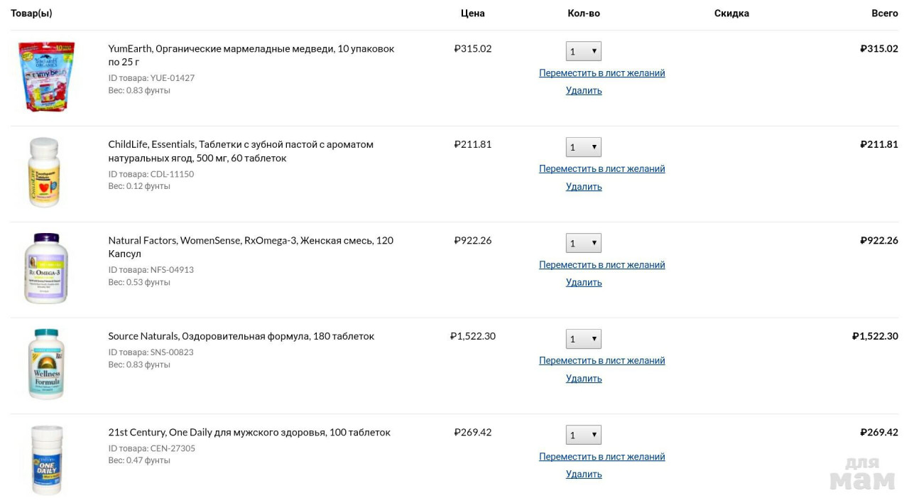Click the ChildLife toothpaste tablets bottle image
This screenshot has height=503, width=909.
coord(44,173)
